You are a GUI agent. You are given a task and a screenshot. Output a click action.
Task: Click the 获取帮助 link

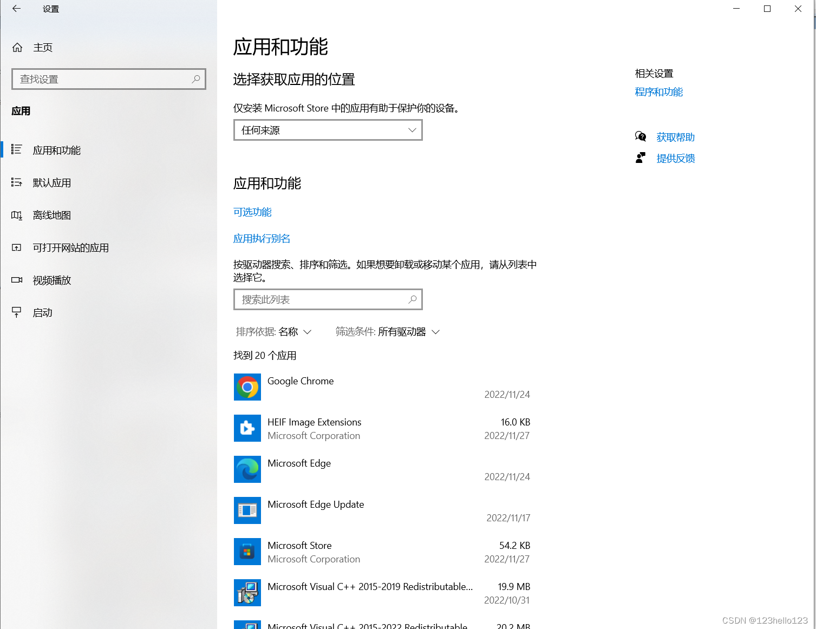click(x=676, y=137)
